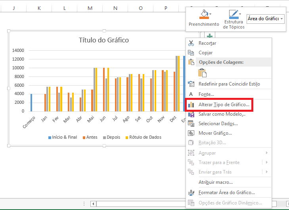Click the Dez axis label

[173, 119]
